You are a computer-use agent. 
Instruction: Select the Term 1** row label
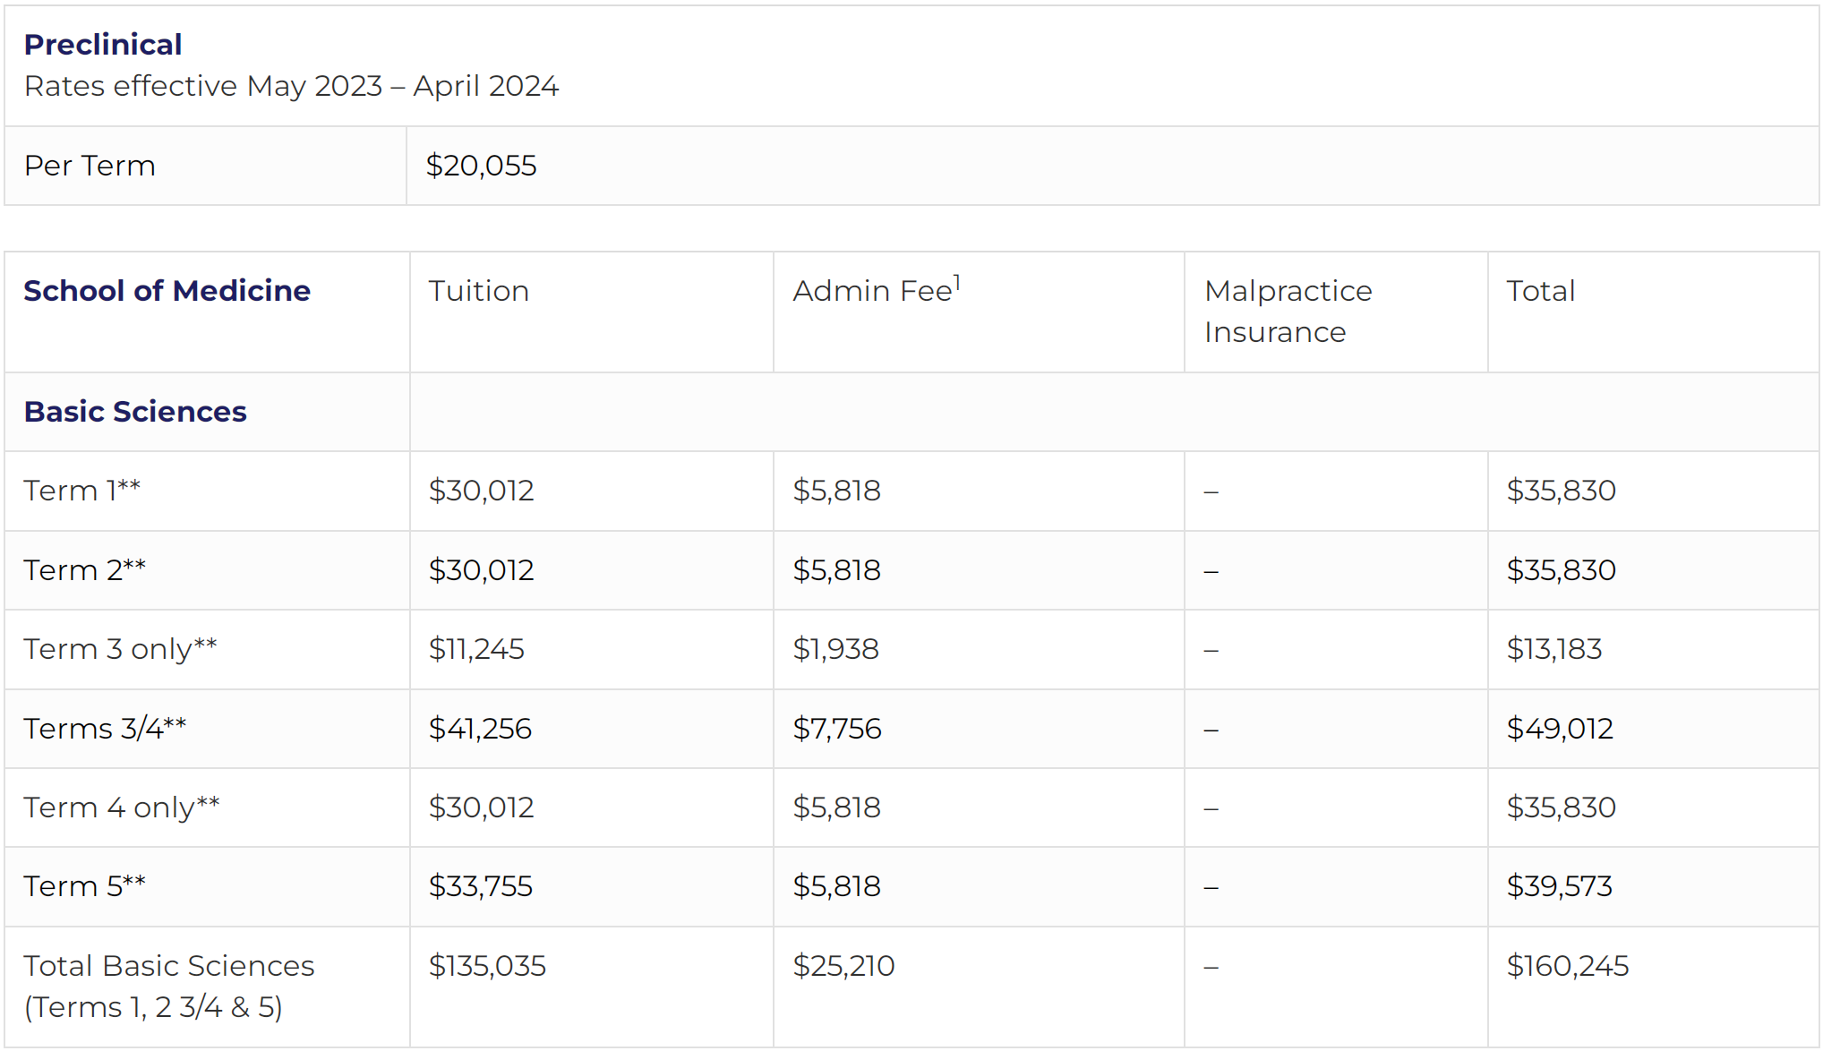pyautogui.click(x=82, y=491)
